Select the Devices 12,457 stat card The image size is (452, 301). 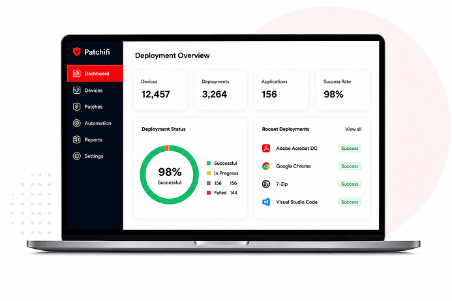pos(160,90)
